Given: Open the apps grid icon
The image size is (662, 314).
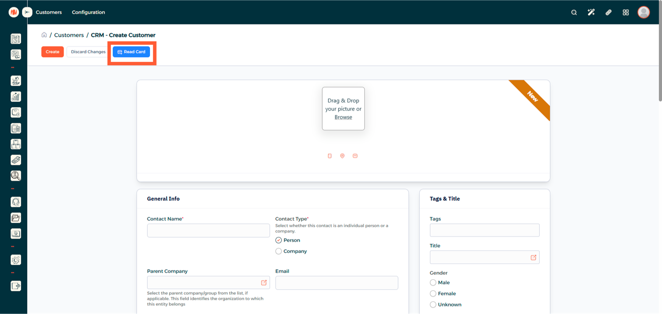Looking at the screenshot, I should 625,12.
